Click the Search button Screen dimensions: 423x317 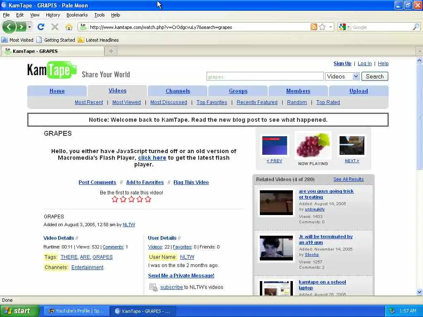(x=374, y=76)
